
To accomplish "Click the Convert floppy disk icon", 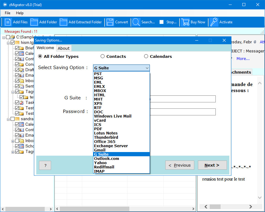I will click(x=110, y=22).
